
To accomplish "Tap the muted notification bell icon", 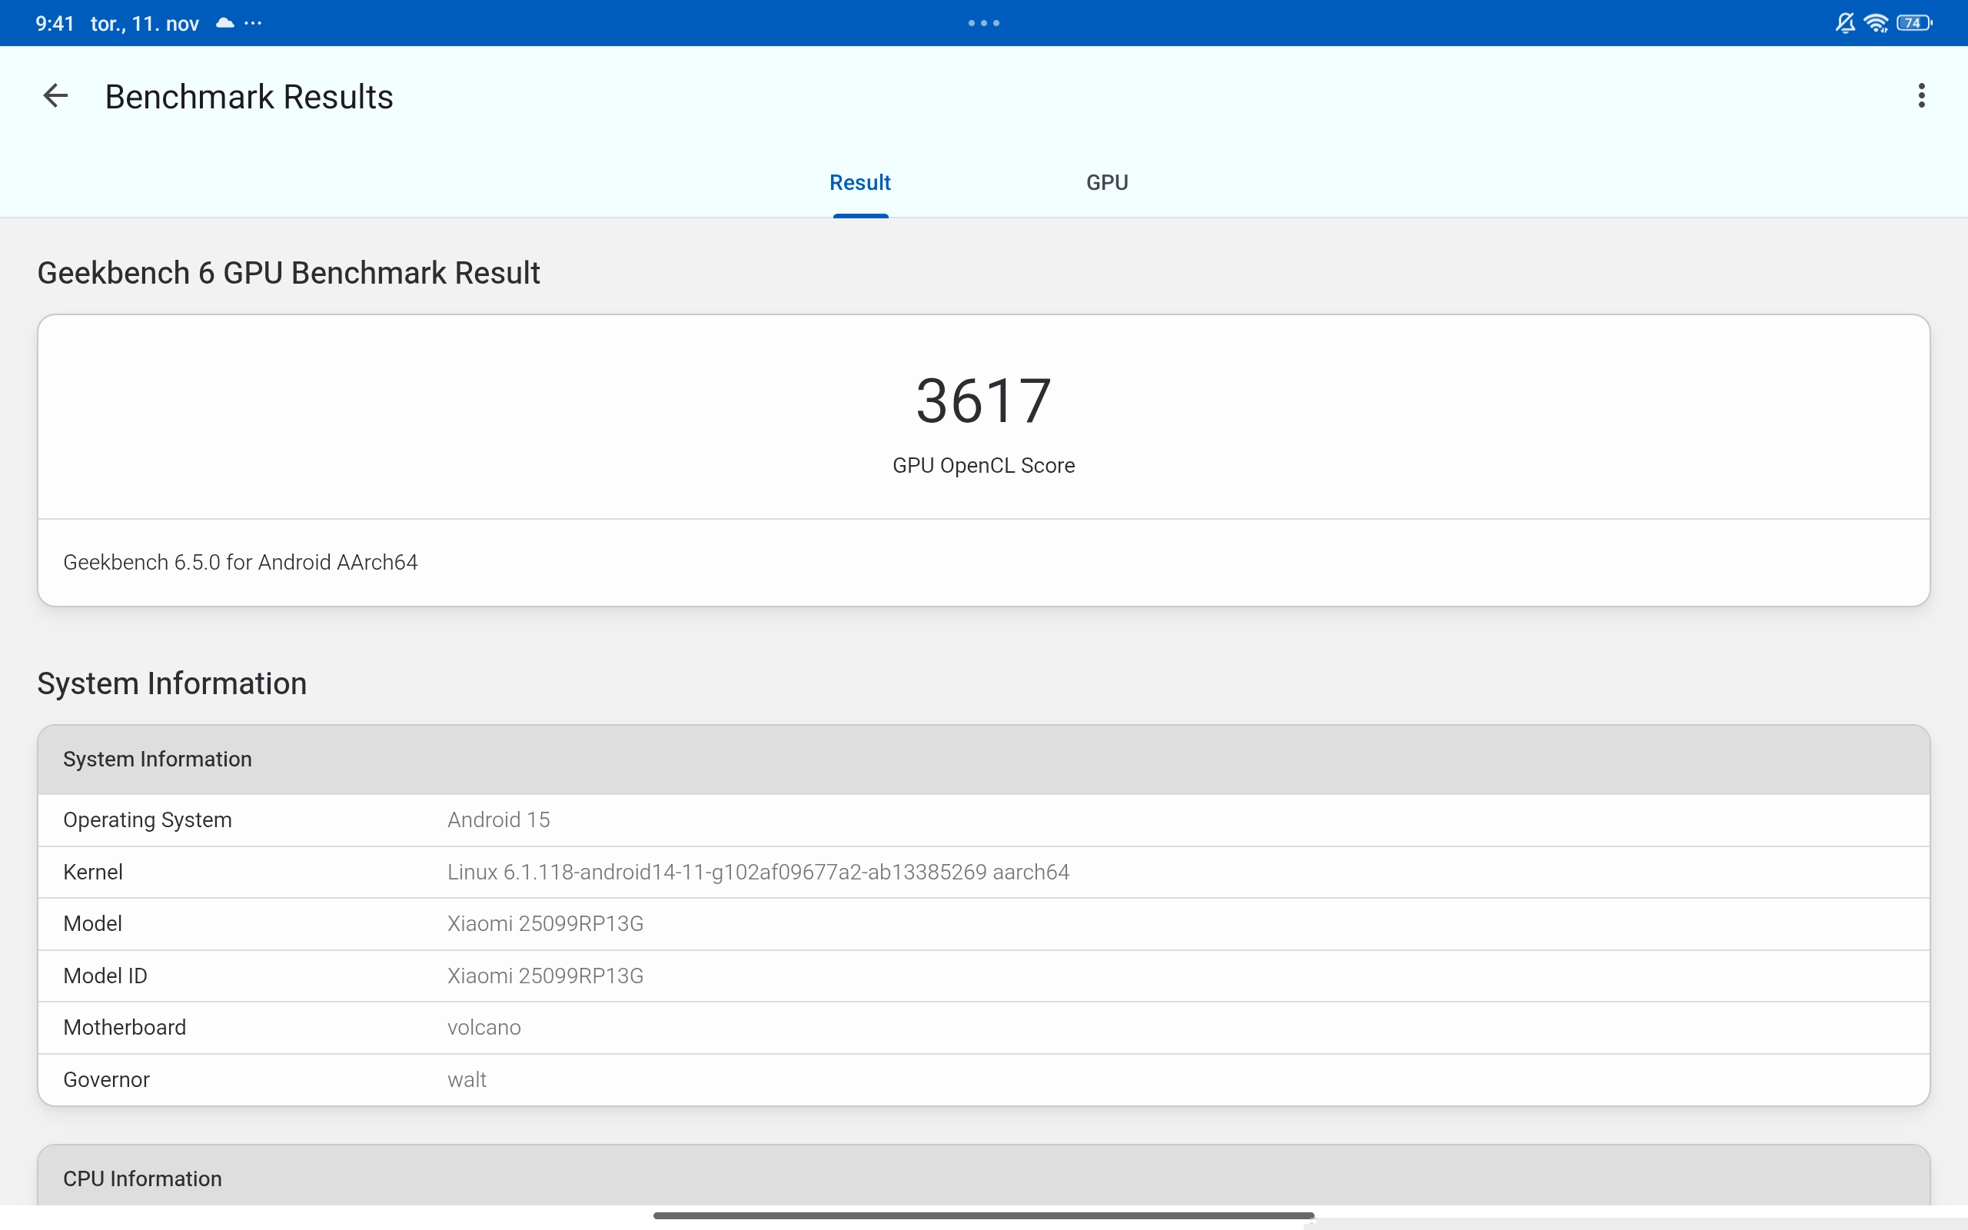I will point(1844,23).
